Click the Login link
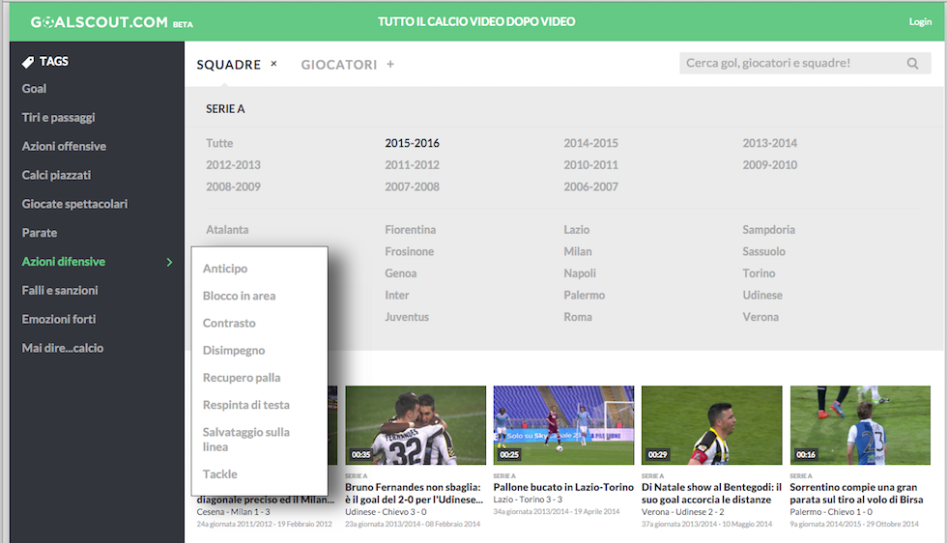Viewport: 947px width, 543px height. click(x=920, y=22)
